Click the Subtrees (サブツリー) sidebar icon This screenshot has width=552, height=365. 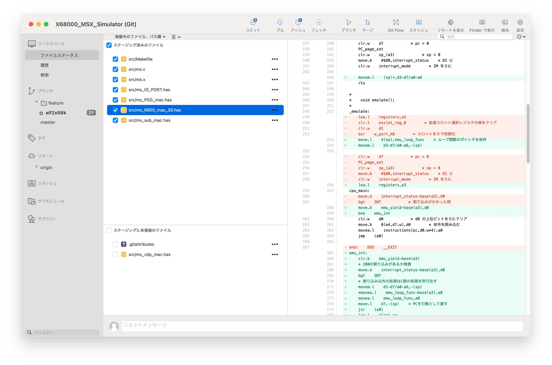point(32,219)
